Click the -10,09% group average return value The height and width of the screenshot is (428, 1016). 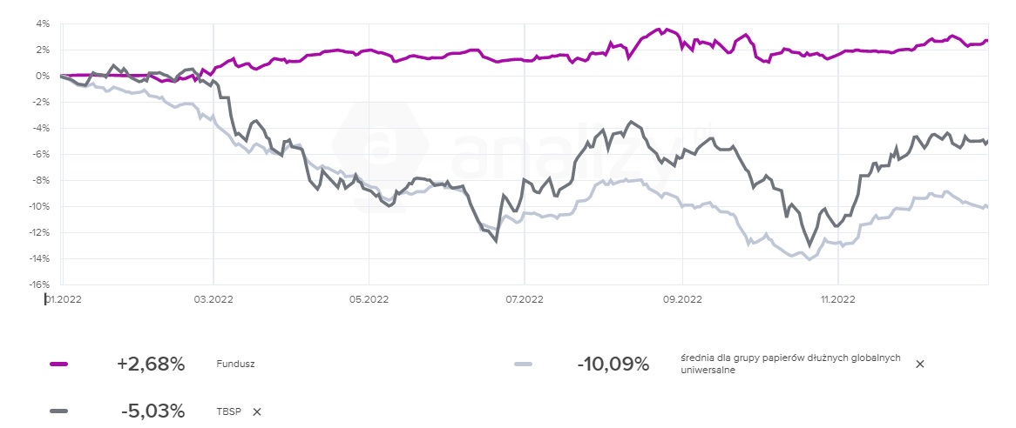tap(613, 364)
